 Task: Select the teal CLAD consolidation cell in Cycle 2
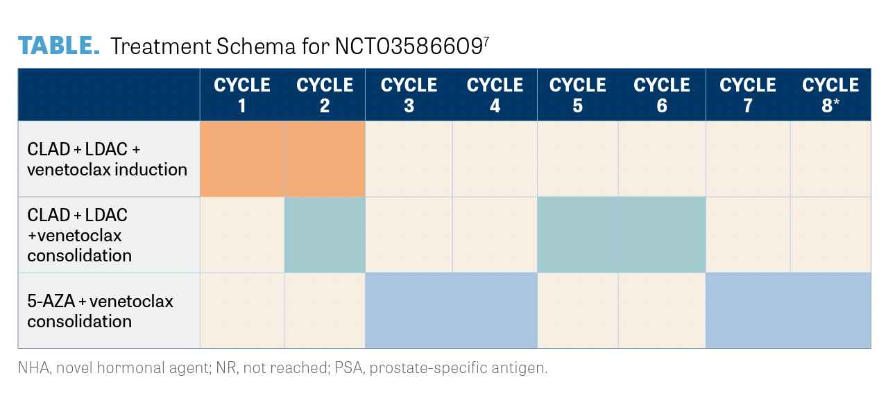point(325,234)
